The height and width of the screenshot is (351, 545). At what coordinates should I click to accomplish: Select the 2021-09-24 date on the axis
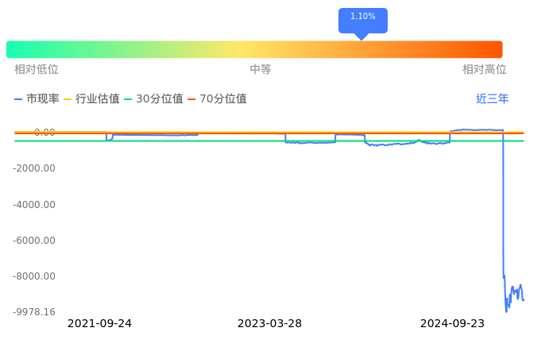tap(99, 324)
